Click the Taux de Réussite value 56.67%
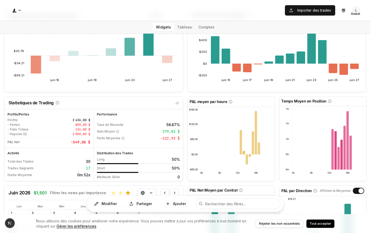373x233 pixels. [x=173, y=125]
